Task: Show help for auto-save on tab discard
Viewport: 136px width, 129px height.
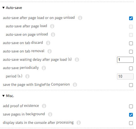Action: pyautogui.click(x=48, y=43)
